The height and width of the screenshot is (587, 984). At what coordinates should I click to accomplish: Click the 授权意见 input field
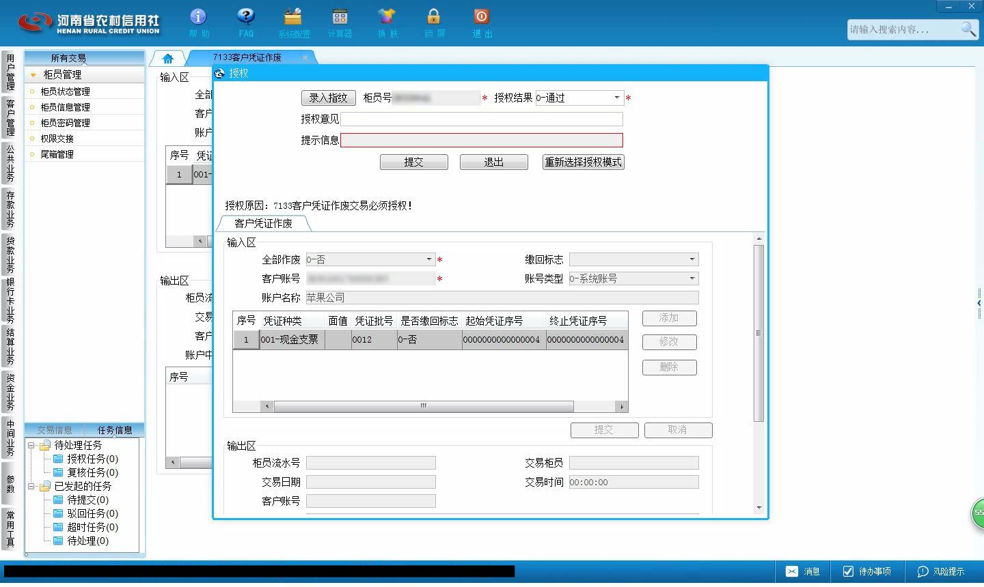[482, 119]
